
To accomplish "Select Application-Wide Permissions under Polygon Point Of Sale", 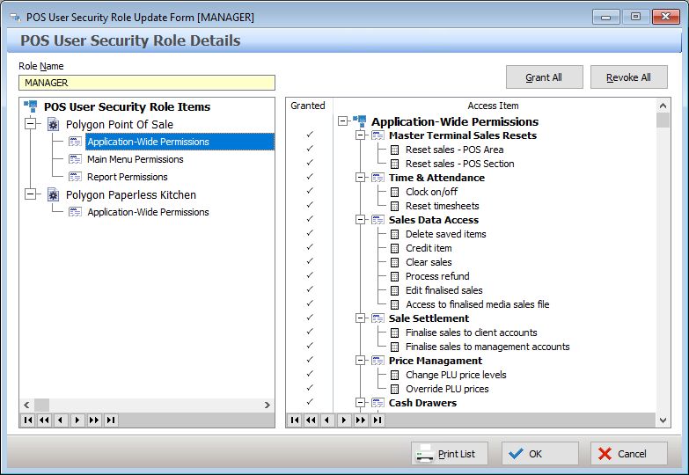I will [x=180, y=142].
